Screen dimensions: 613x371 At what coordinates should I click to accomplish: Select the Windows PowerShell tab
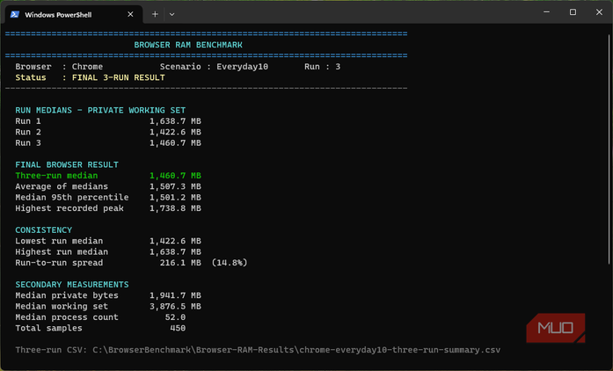pos(74,14)
